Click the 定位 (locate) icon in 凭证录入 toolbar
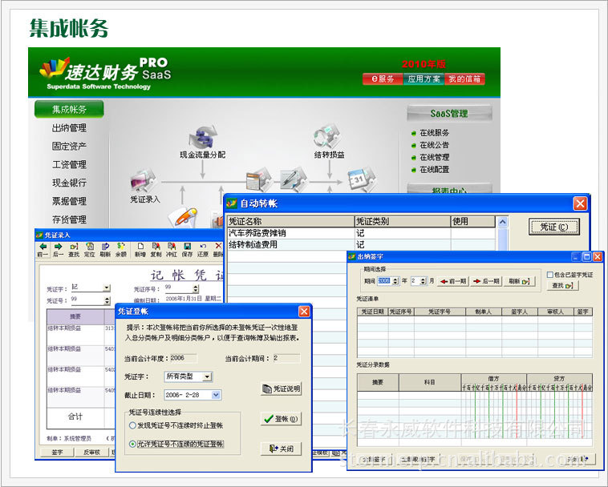Screen dimensions: 608x487 [90, 250]
